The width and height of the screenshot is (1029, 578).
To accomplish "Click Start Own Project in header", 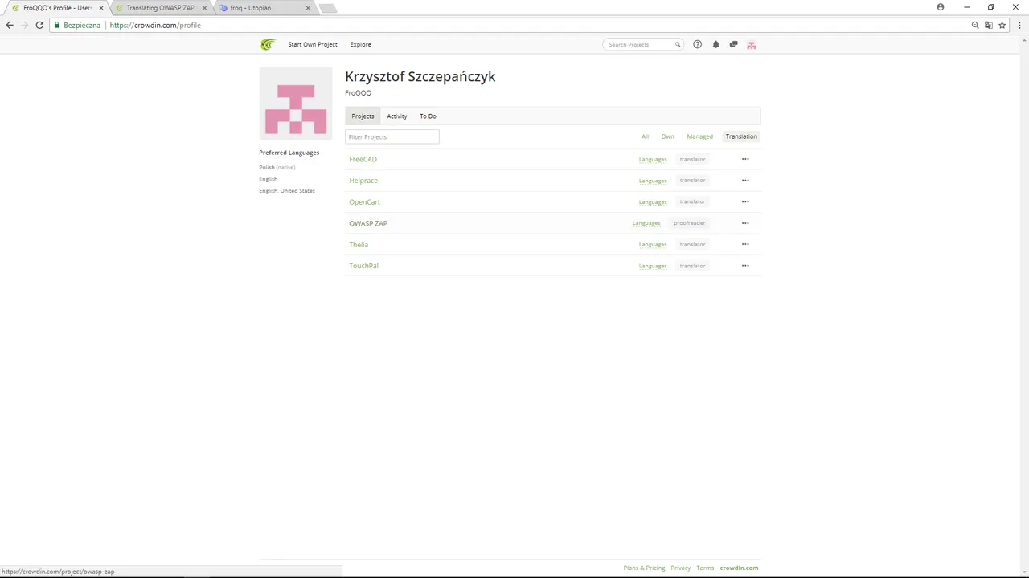I will [313, 44].
